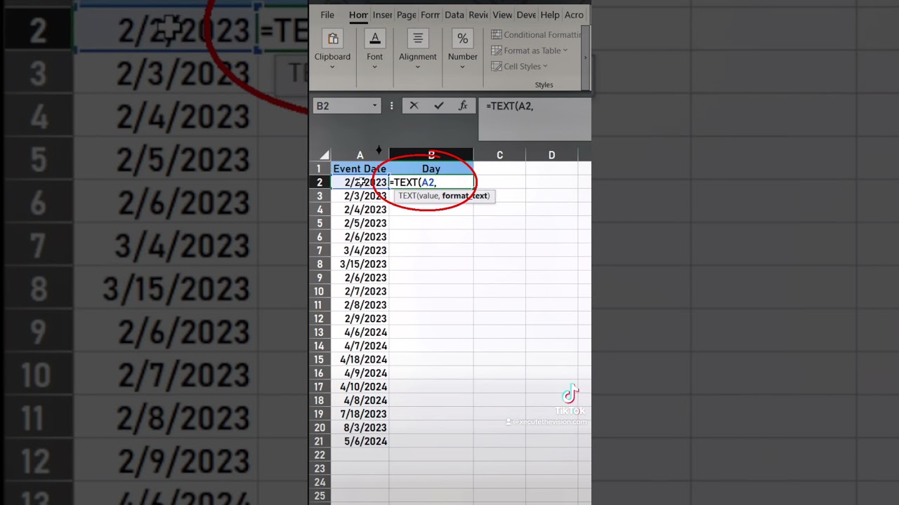Click the Day column header in B1
The width and height of the screenshot is (899, 505).
[431, 168]
